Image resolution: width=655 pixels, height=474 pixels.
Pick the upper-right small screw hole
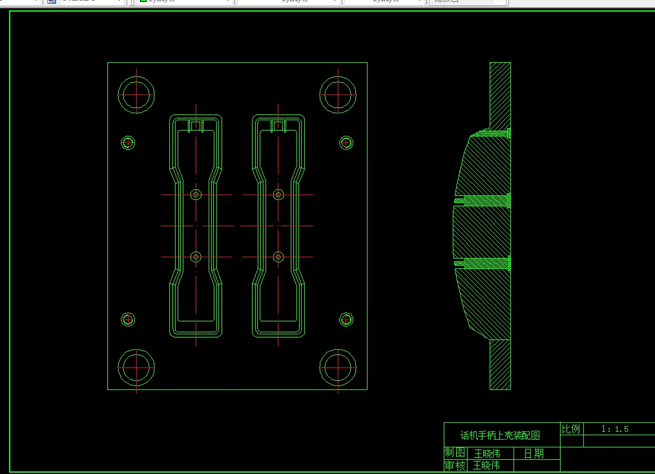[346, 143]
